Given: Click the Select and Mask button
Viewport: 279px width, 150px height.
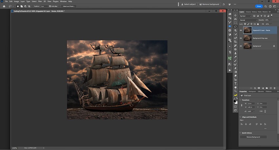Looking at the screenshot, I should 69,6.
